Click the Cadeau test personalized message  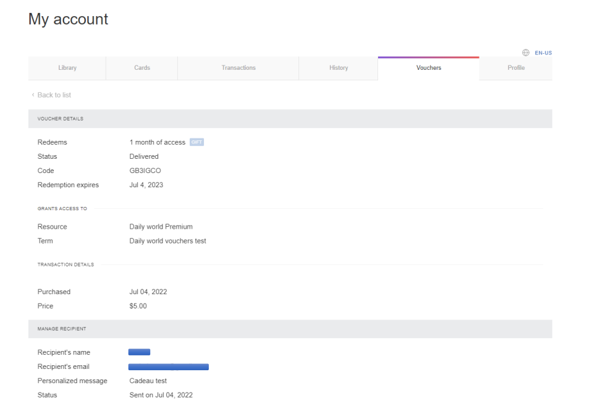(x=148, y=381)
